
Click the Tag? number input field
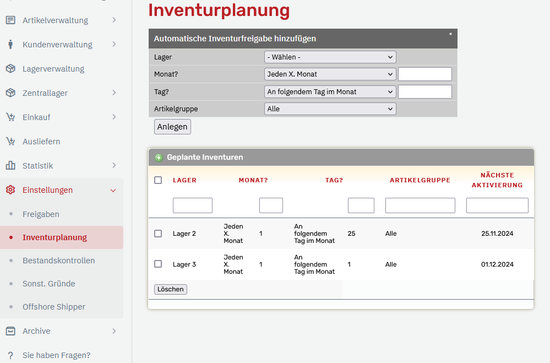[425, 91]
